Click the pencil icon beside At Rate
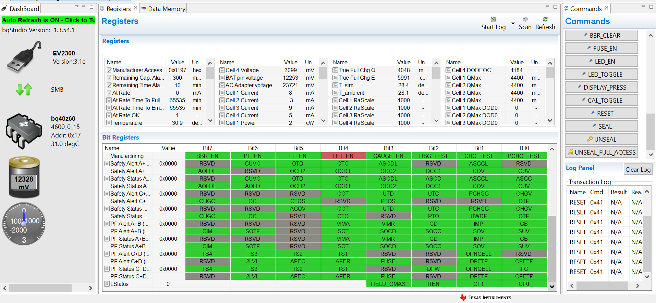656x303 pixels. [109, 93]
